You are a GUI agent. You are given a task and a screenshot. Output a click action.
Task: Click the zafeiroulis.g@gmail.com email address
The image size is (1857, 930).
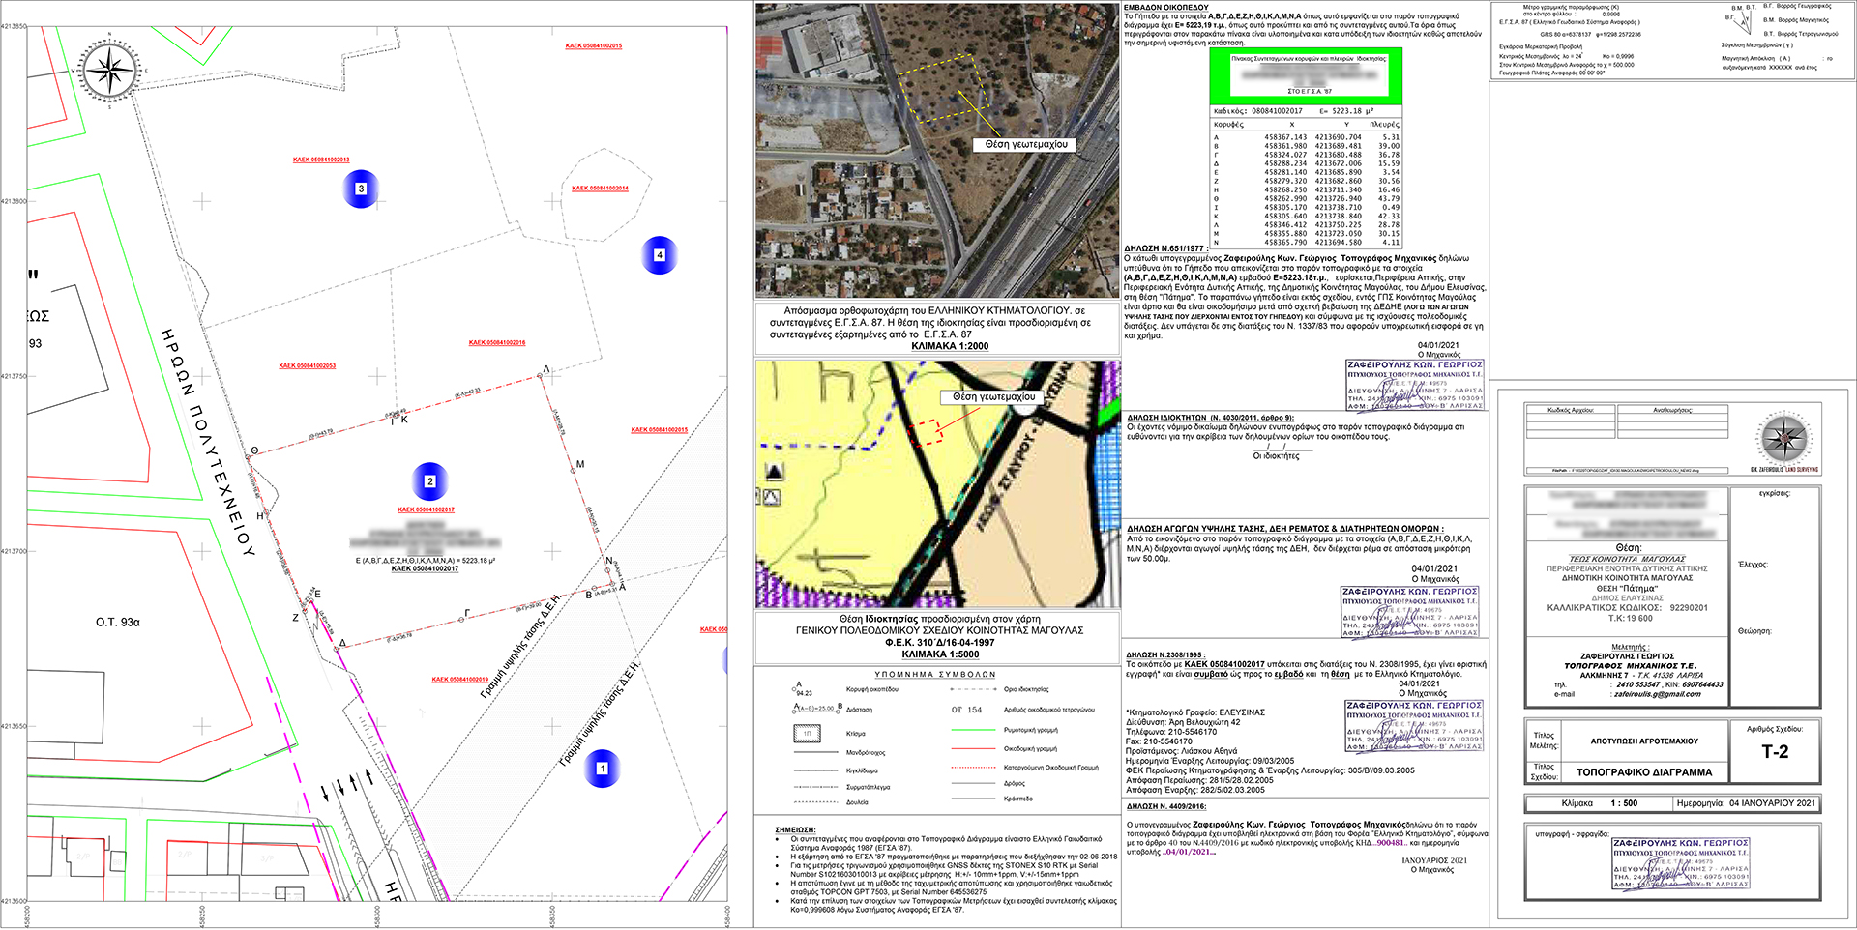point(1657,694)
